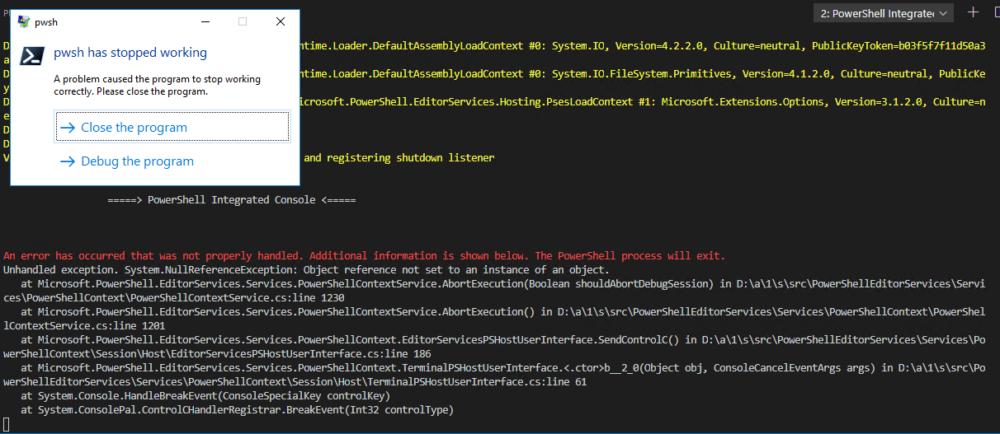Click the 'TerminalPSHostUserInterface.<.ctor>b__2_0' stack line
This screenshot has height=434, width=1000.
point(502,368)
